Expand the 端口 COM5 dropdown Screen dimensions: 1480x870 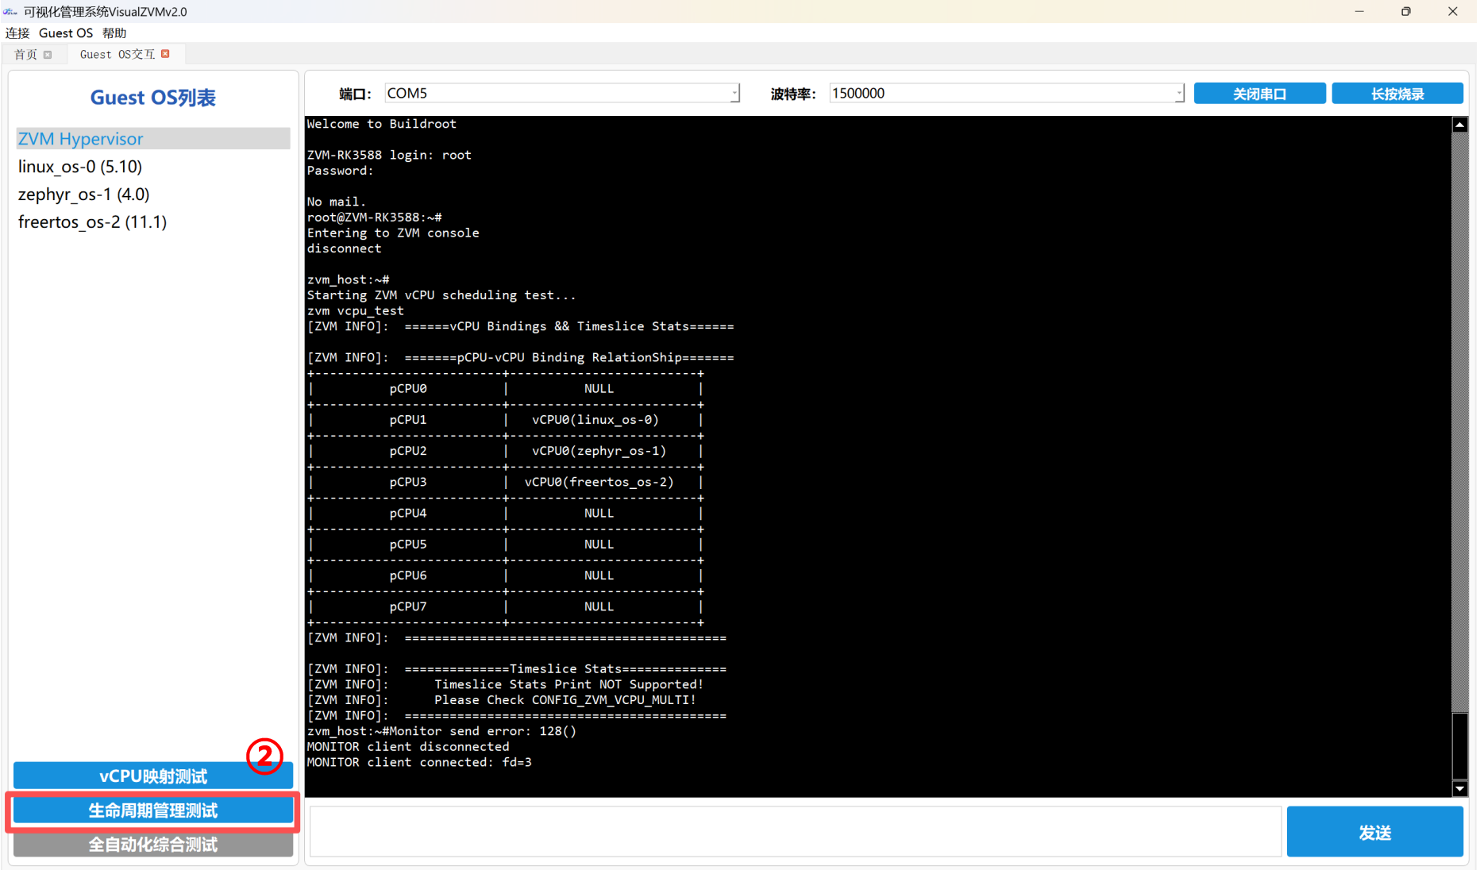click(734, 94)
